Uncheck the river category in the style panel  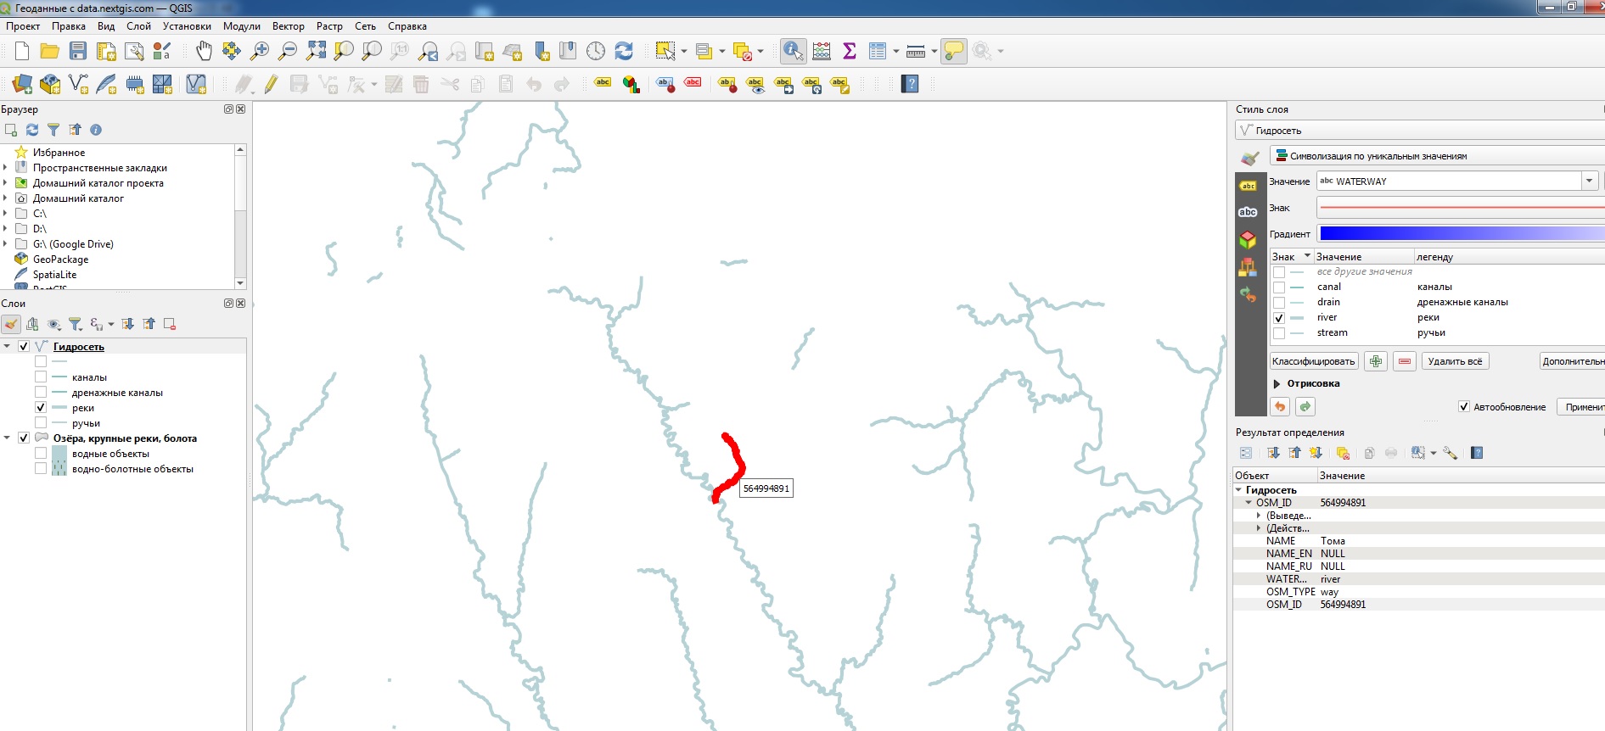click(1279, 318)
